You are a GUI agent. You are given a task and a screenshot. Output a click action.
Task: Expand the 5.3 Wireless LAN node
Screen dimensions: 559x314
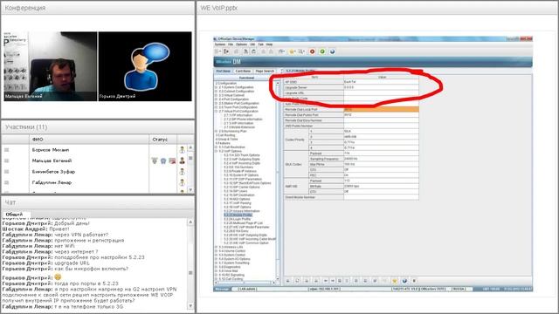coord(217,247)
